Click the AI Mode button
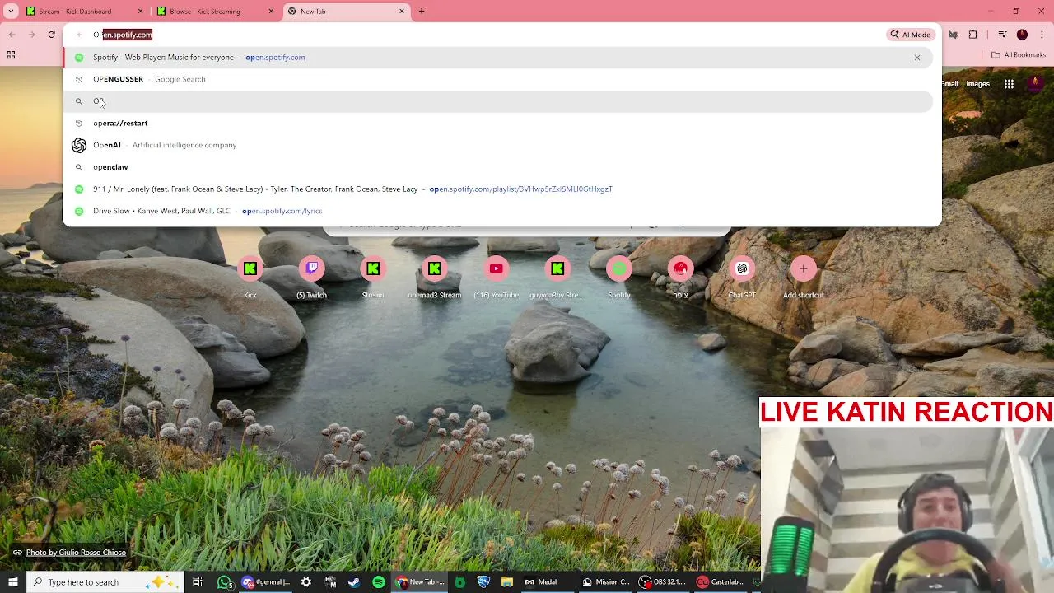The image size is (1054, 593). 910,35
